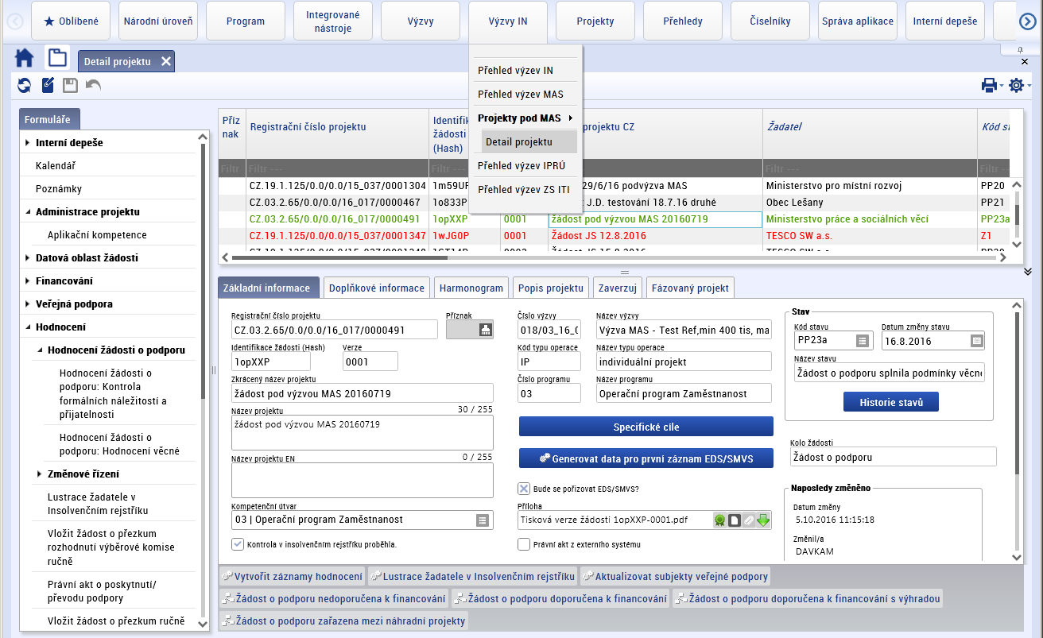Switch to Popis projektu tab
Viewport: 1043px width, 638px height.
coord(550,288)
